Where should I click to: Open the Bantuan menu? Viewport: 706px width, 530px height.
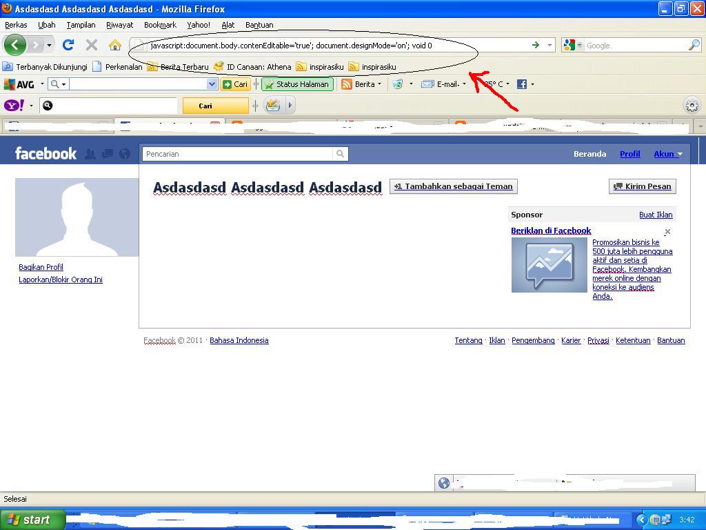[x=259, y=25]
